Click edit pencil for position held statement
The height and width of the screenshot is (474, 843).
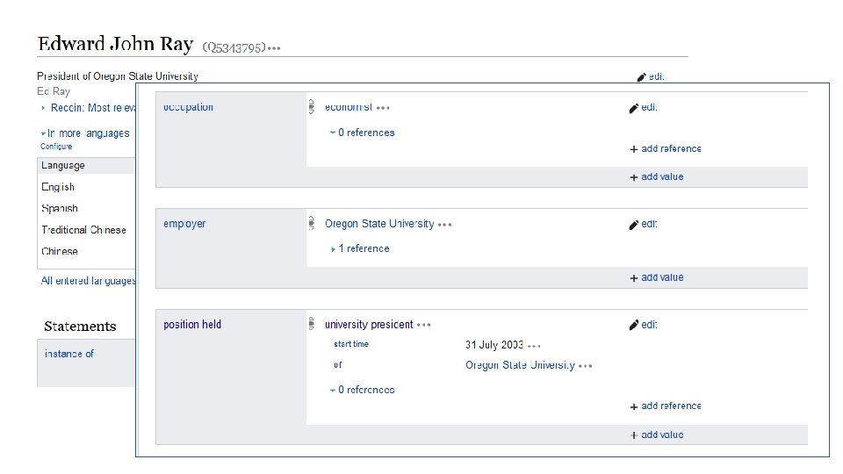point(634,325)
